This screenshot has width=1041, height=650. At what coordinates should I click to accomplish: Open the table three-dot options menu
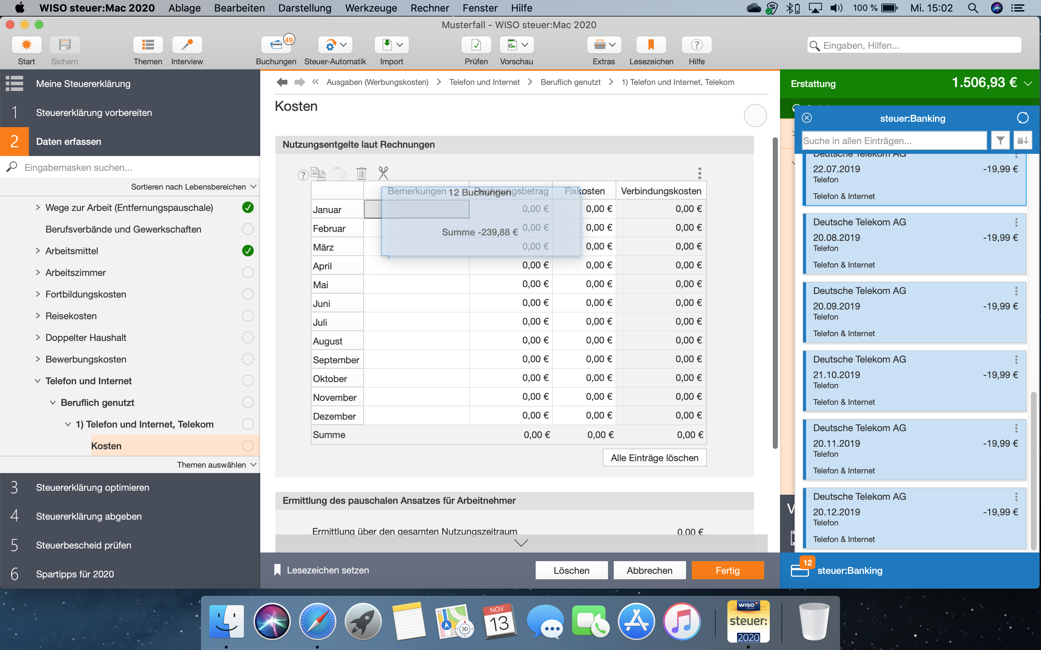coord(699,173)
